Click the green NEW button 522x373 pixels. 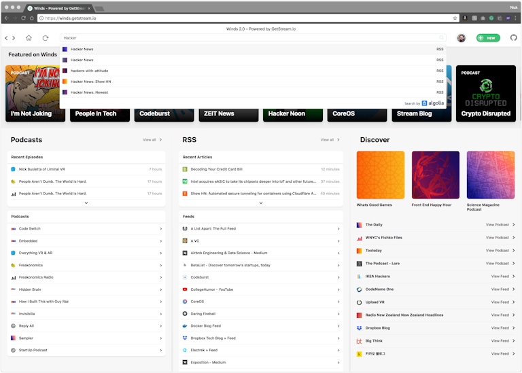click(x=488, y=38)
